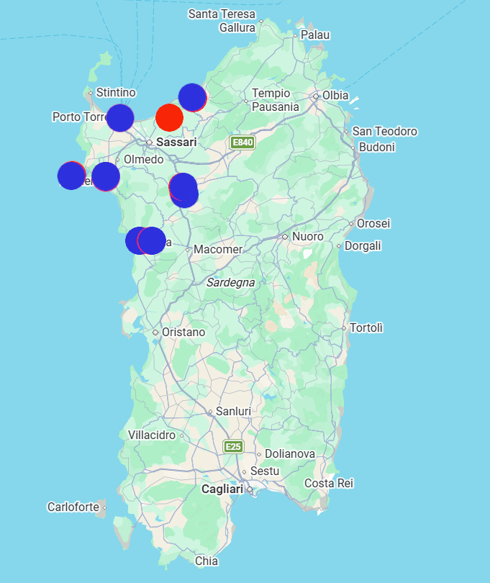Viewport: 490px width, 583px height.
Task: Click the Sassari city label
Action: (x=176, y=142)
